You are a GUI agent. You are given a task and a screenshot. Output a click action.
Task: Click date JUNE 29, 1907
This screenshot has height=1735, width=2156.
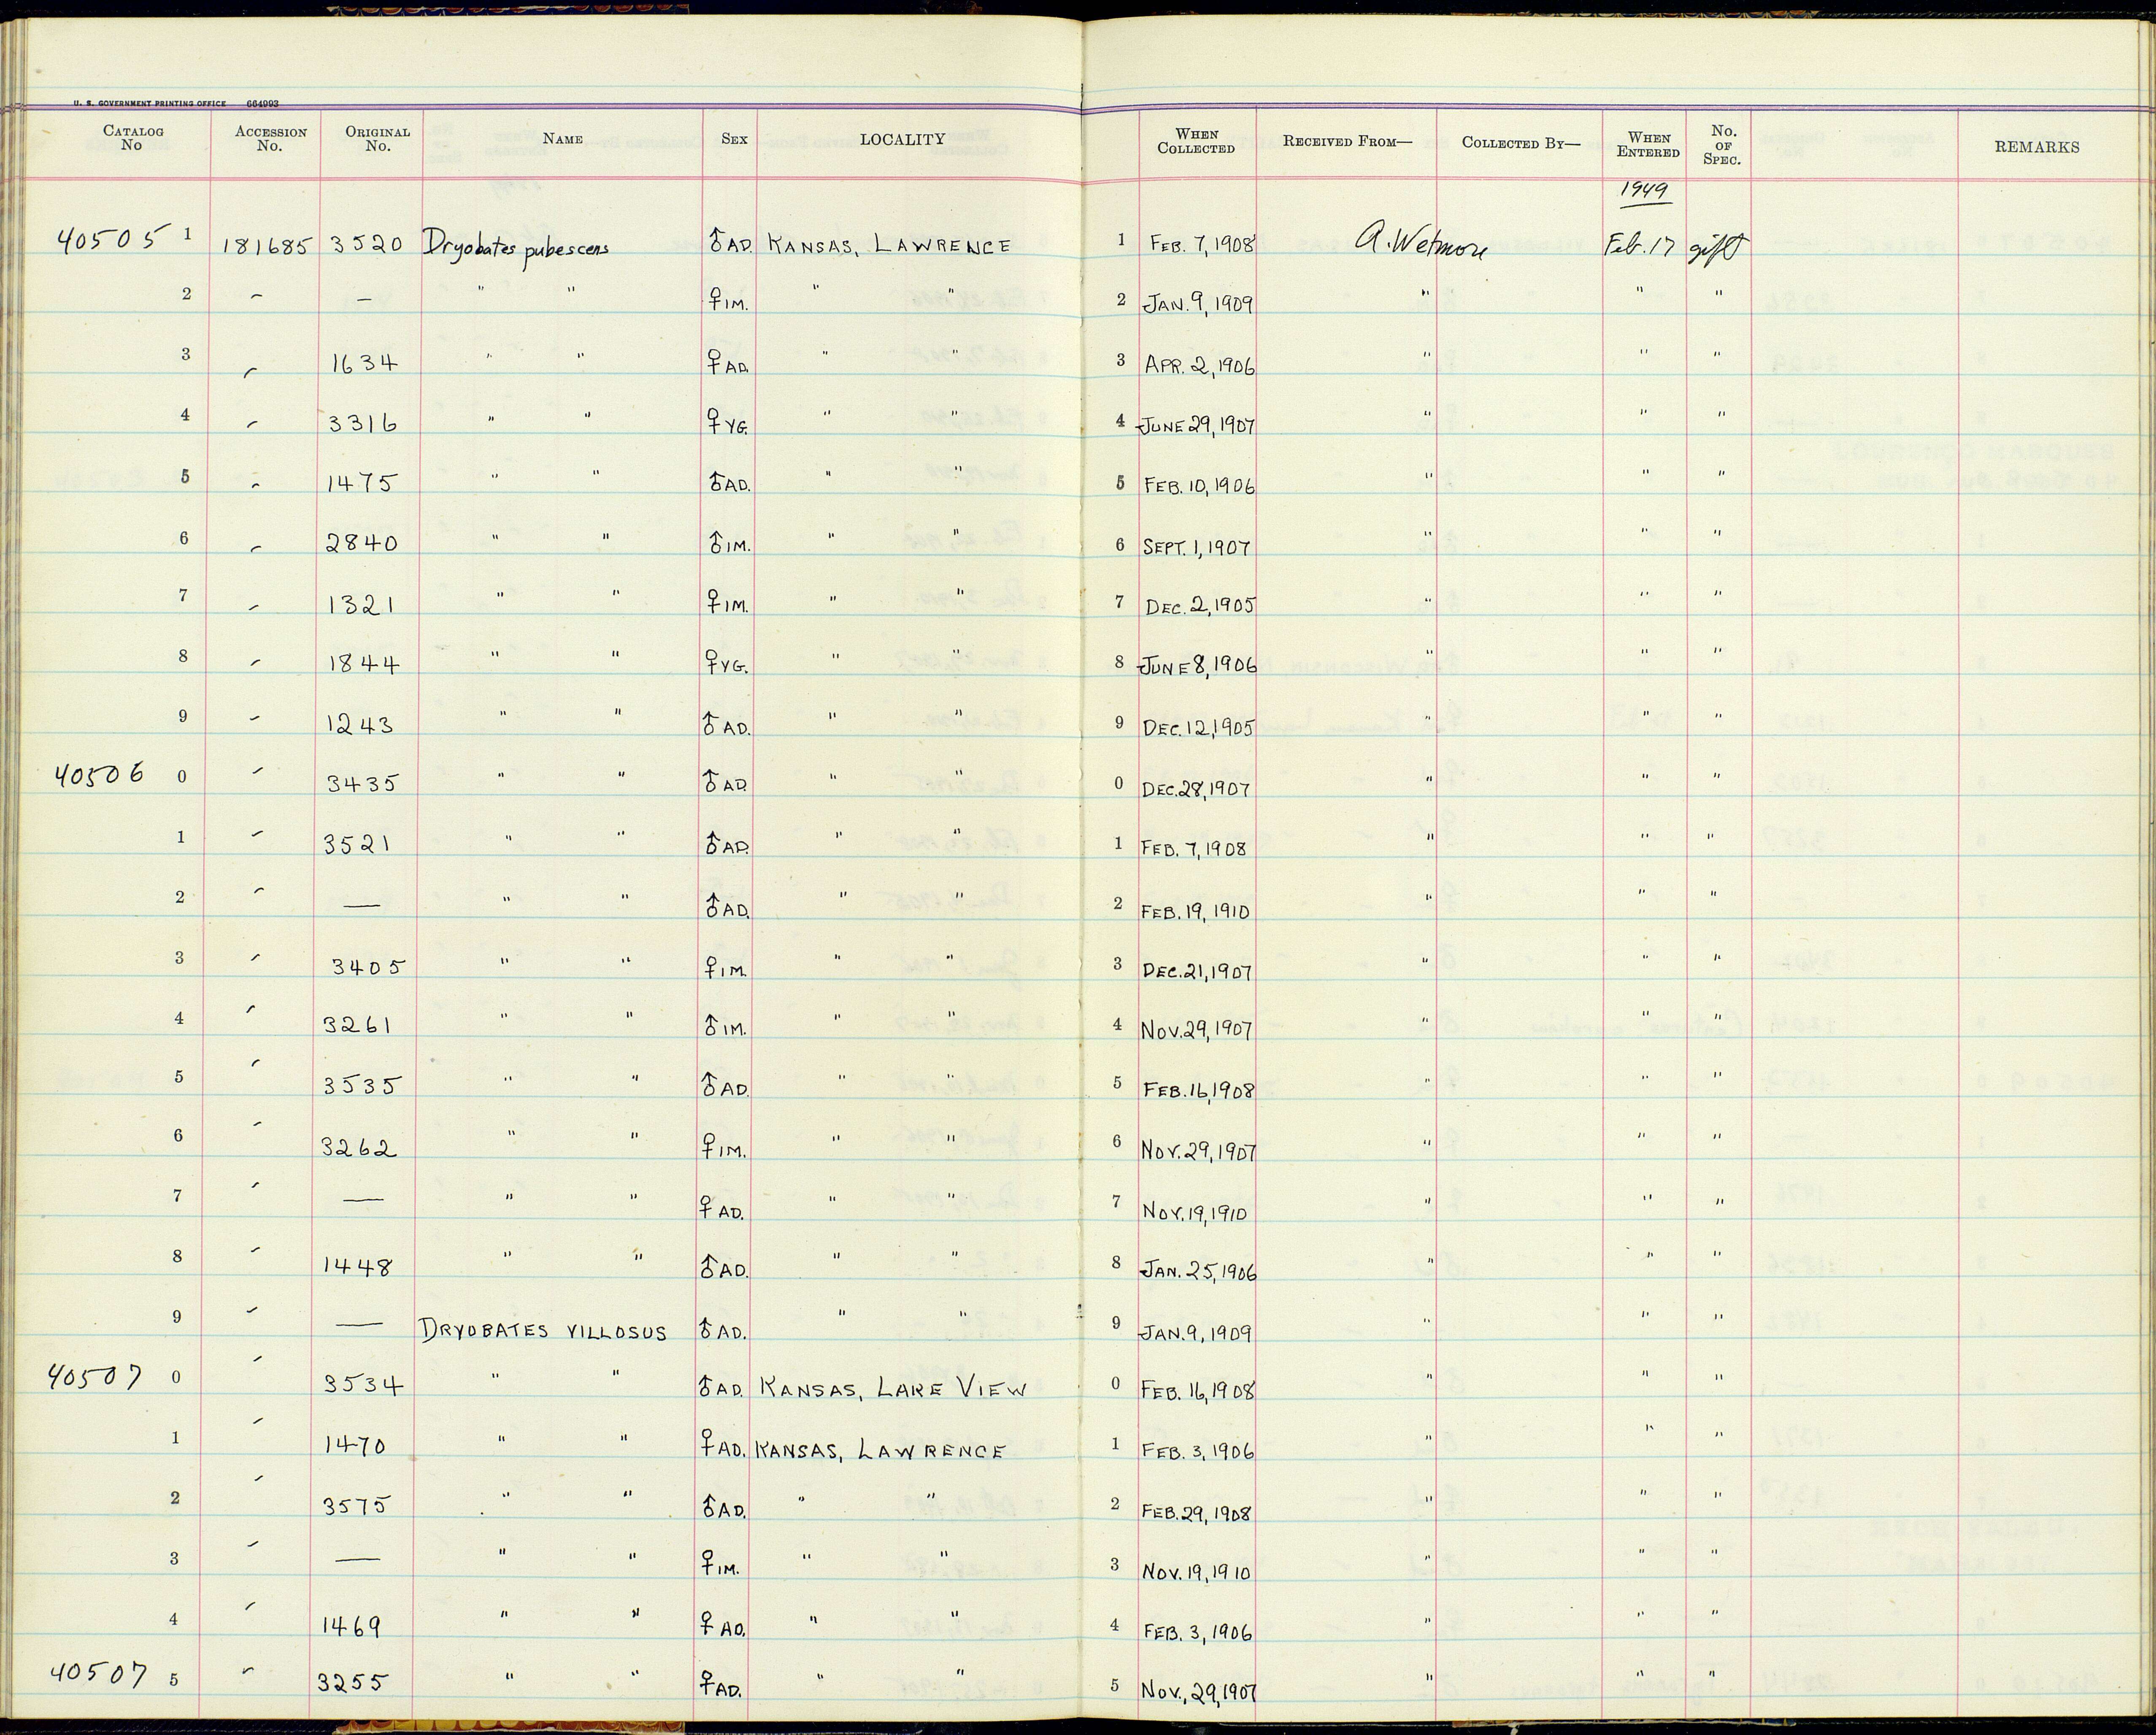1196,425
